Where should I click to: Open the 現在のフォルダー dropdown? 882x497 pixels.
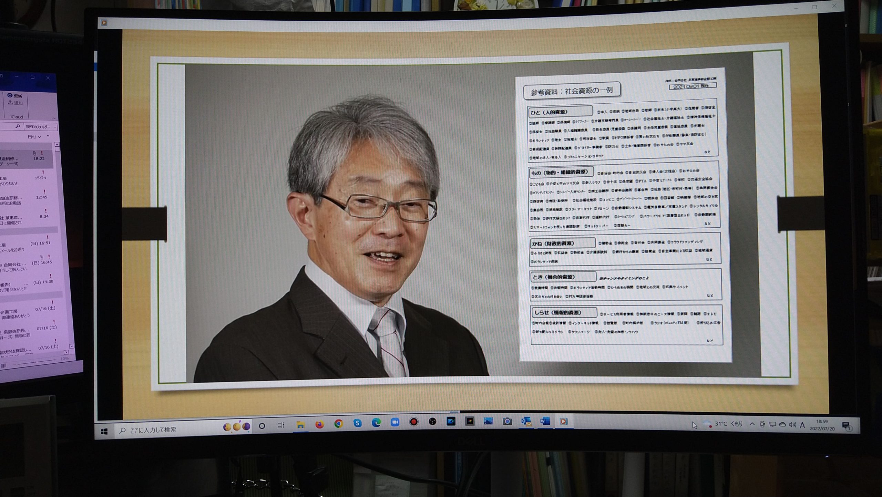click(41, 127)
